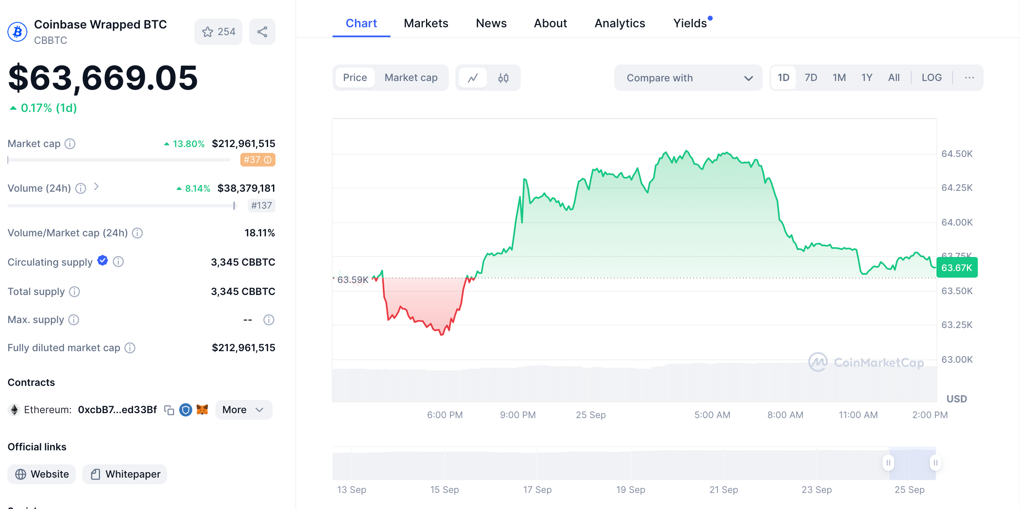Click the 9:00 PM axis label
This screenshot has height=509, width=1020.
click(x=518, y=415)
